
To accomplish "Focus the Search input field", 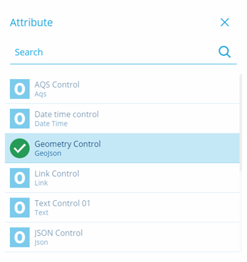I will [114, 52].
